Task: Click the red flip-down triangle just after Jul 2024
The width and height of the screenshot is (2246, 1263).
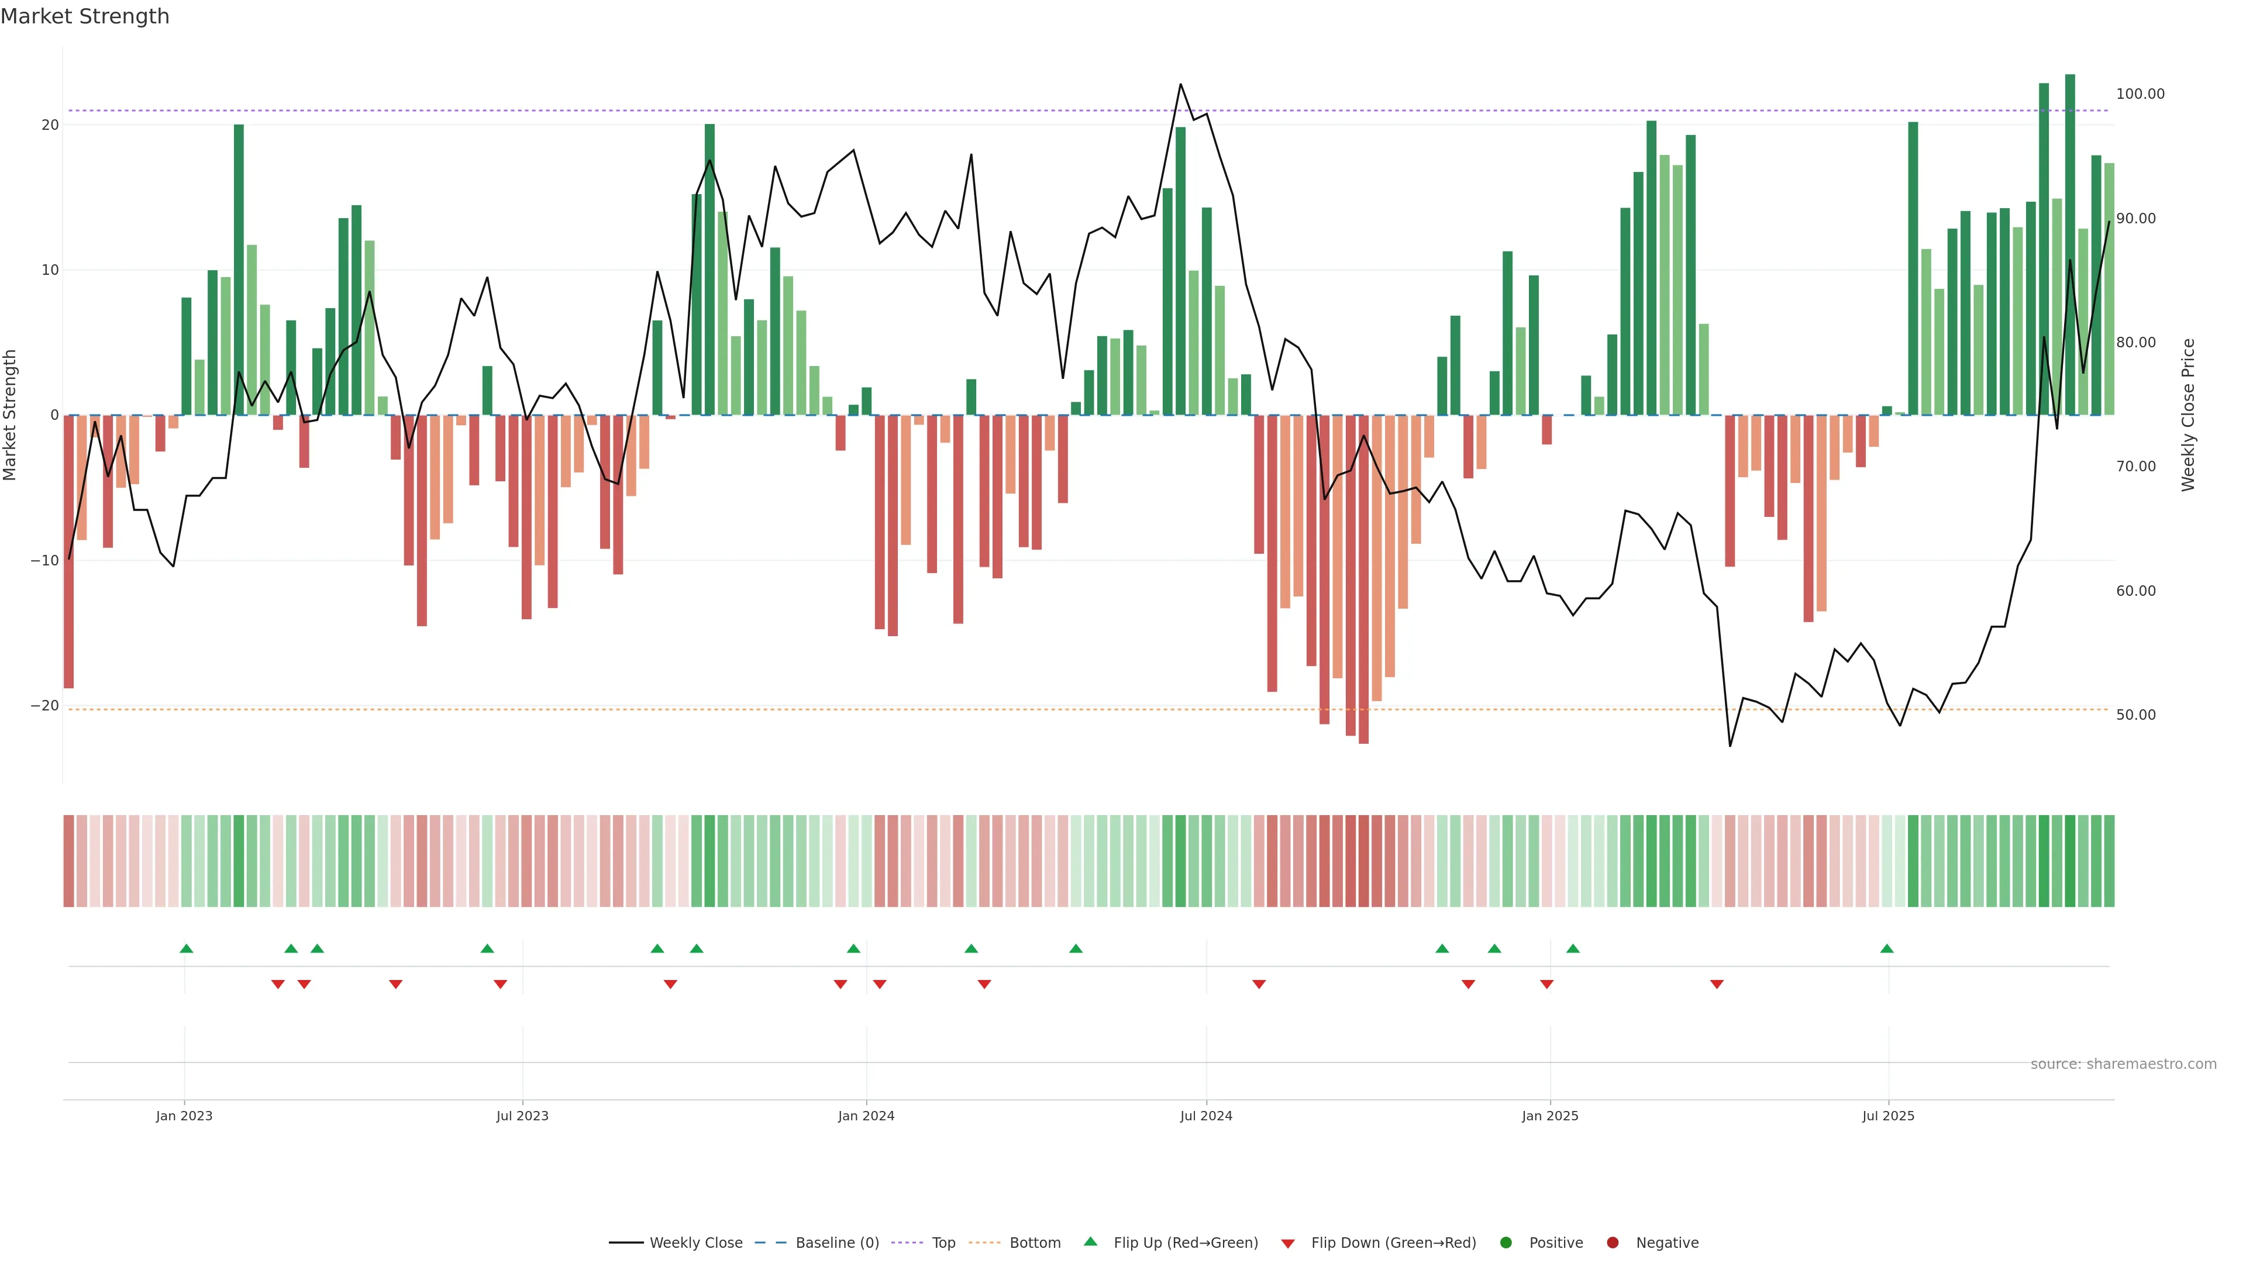Action: [x=1258, y=984]
